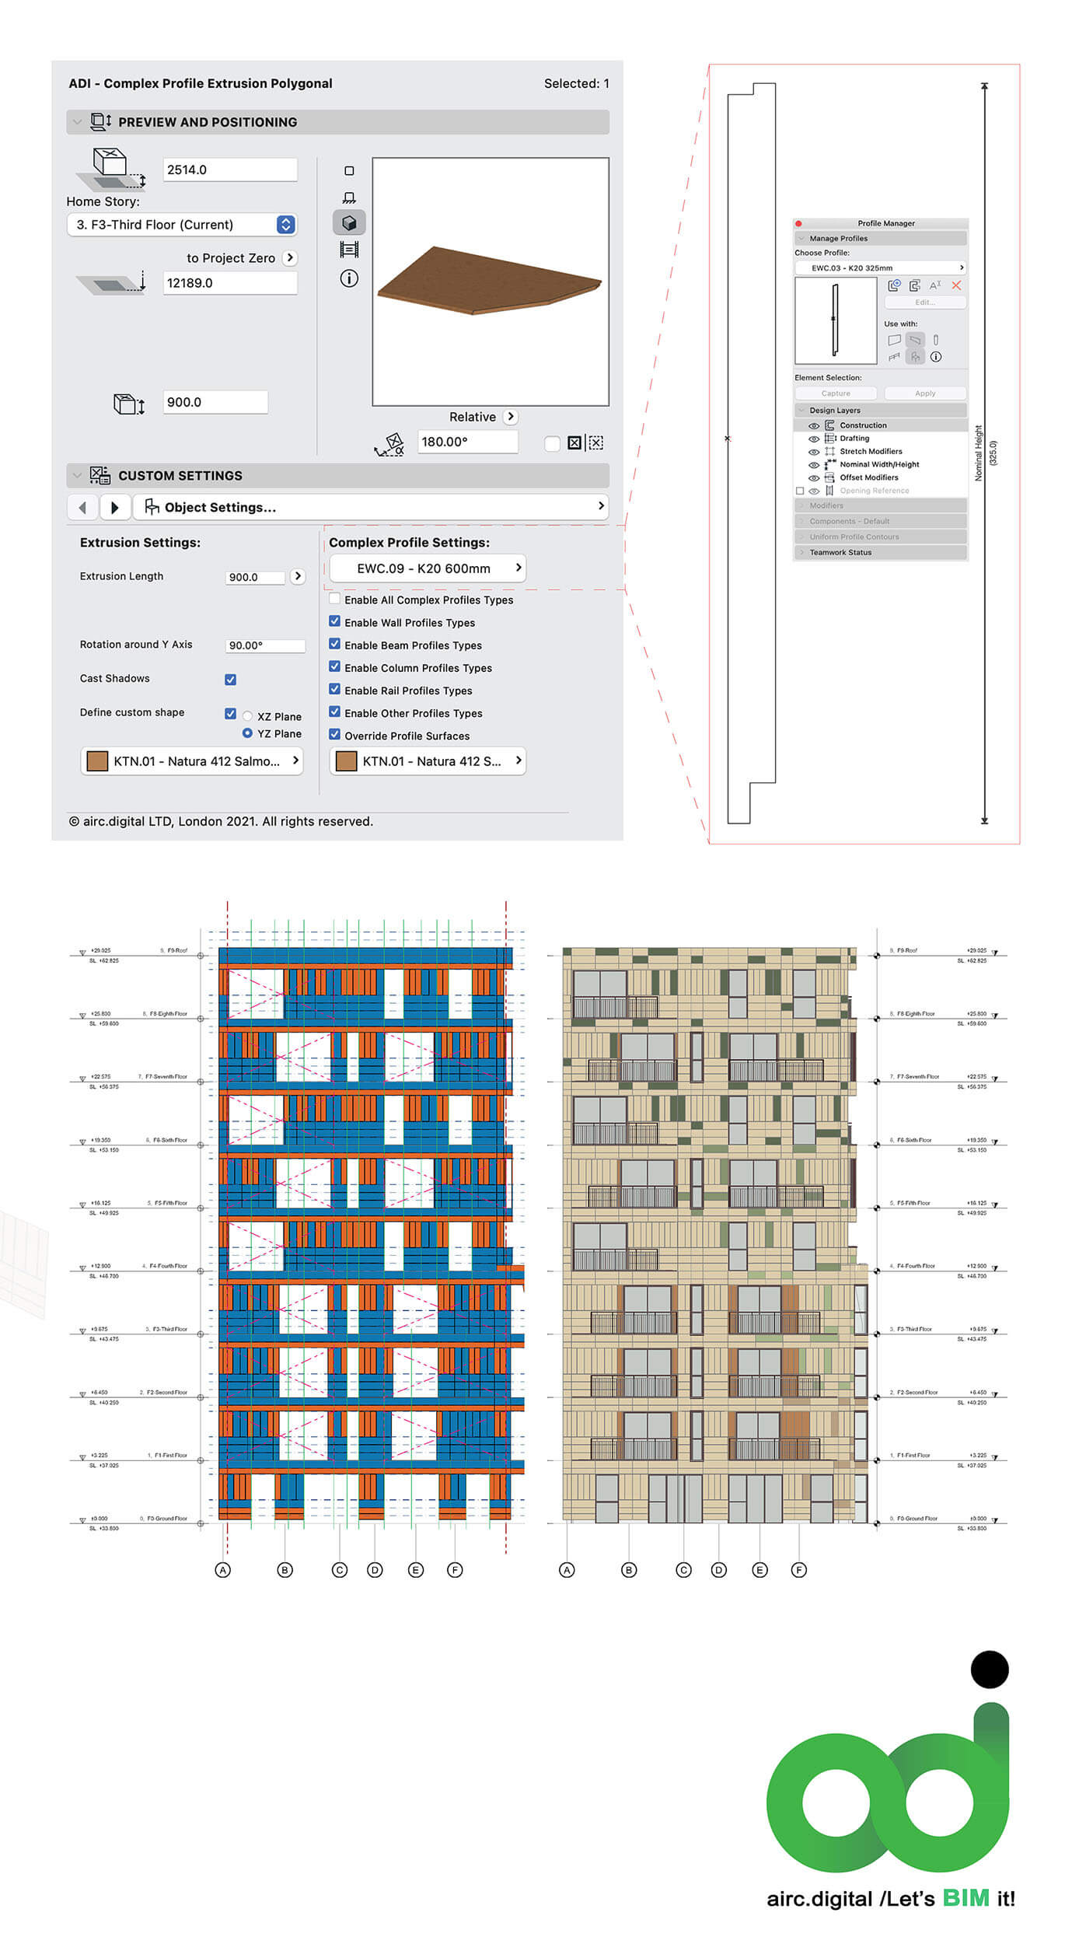Image resolution: width=1065 pixels, height=1944 pixels.
Task: Switch preview to floor plan view icon
Action: [x=349, y=171]
